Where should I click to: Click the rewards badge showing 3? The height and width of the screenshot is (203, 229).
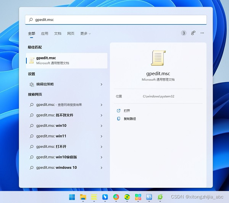point(184,33)
